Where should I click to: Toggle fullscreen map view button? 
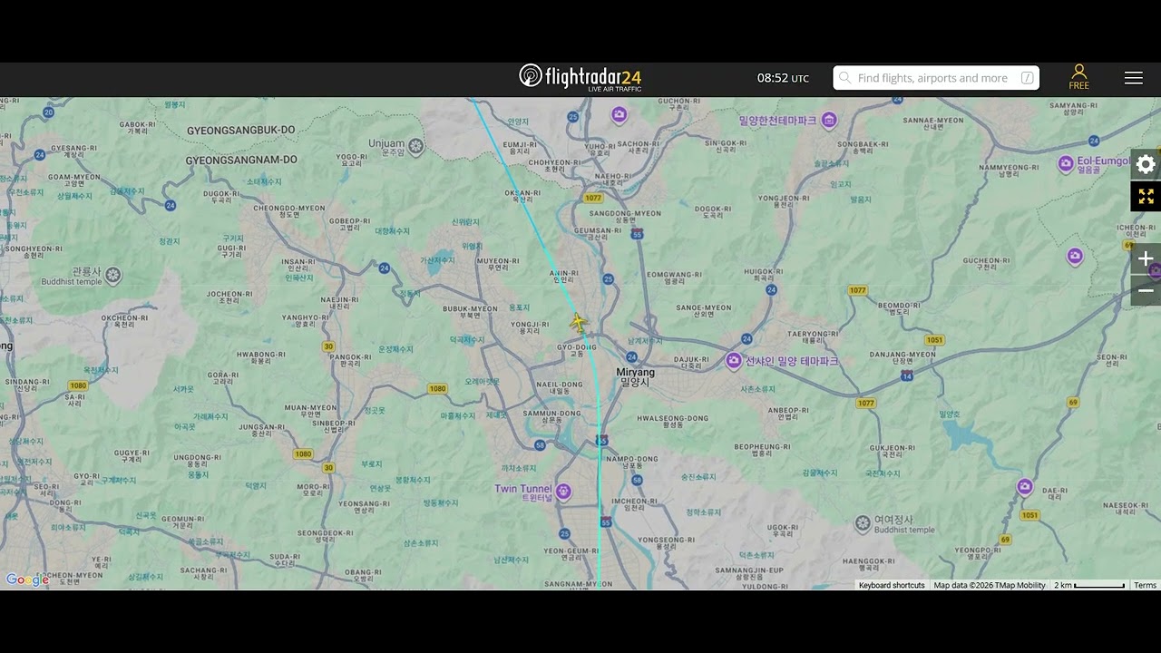coord(1146,196)
